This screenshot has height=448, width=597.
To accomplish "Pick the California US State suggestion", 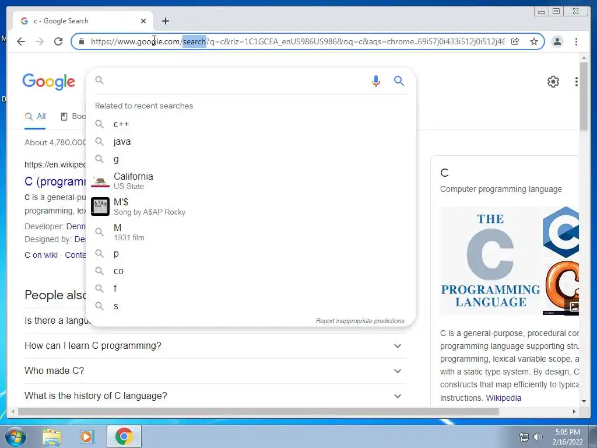I will 251,181.
